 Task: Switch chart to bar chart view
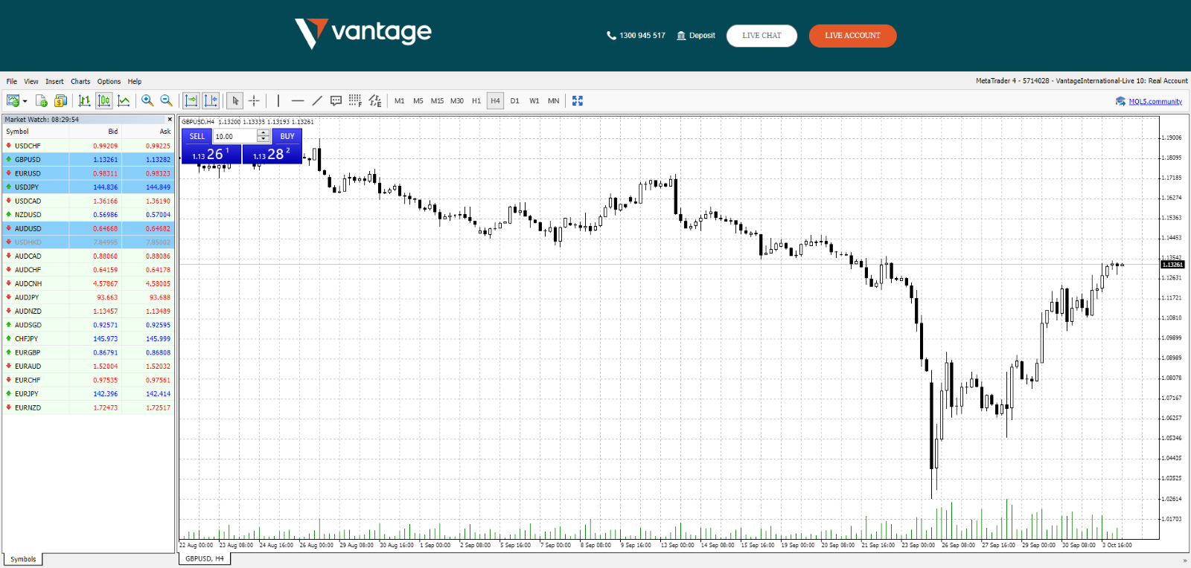click(85, 100)
